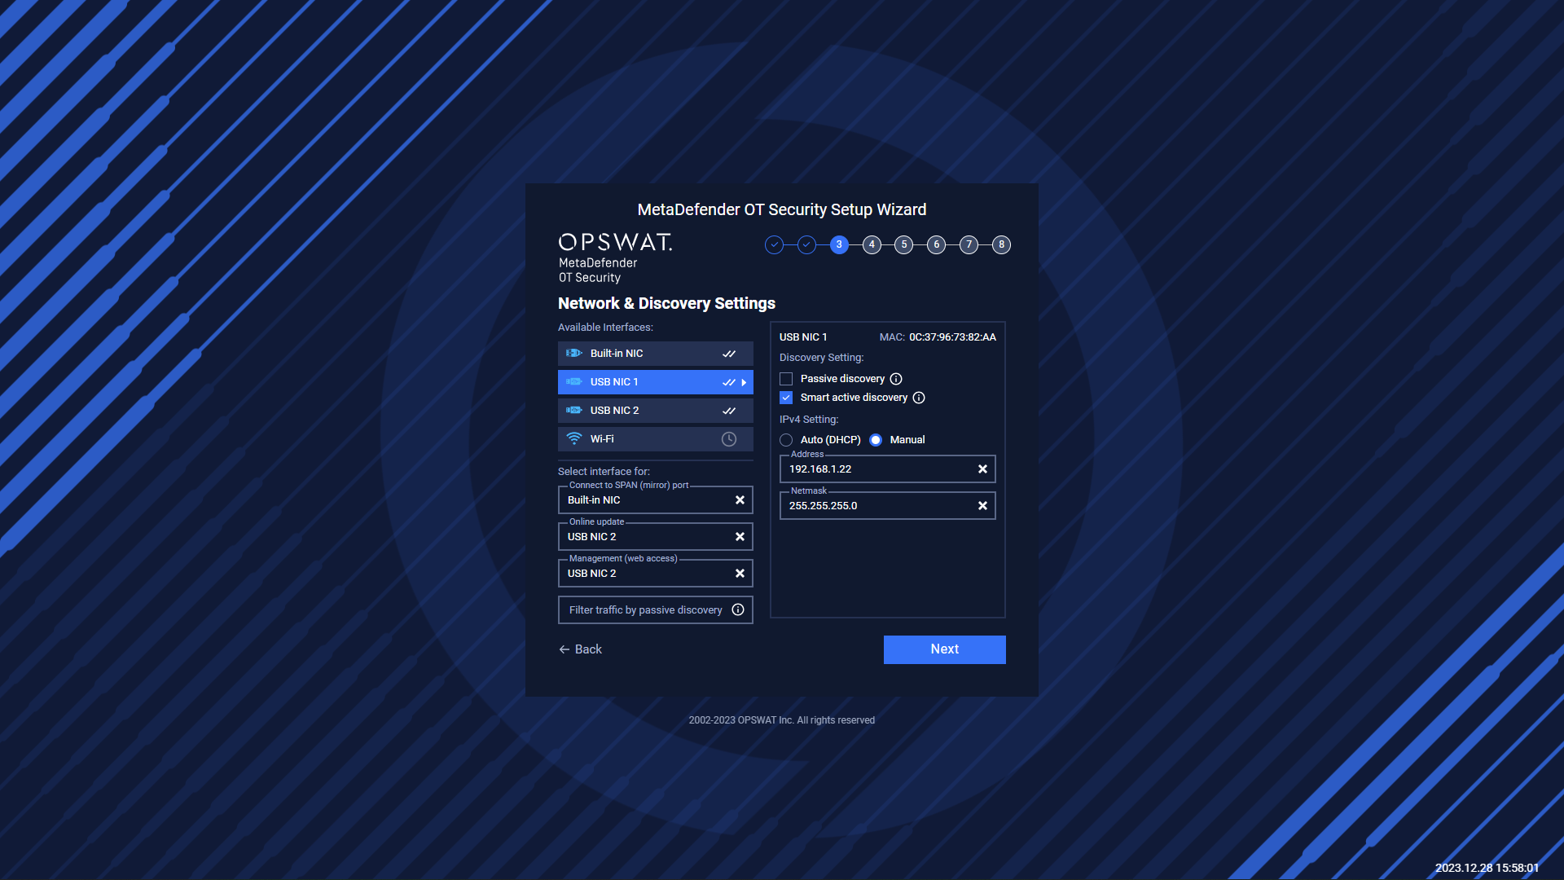Enable the Passive discovery checkbox
The width and height of the screenshot is (1564, 880).
pos(786,379)
